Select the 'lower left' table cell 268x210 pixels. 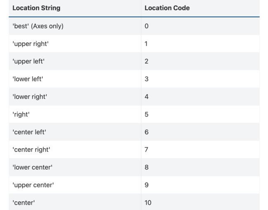click(x=75, y=79)
